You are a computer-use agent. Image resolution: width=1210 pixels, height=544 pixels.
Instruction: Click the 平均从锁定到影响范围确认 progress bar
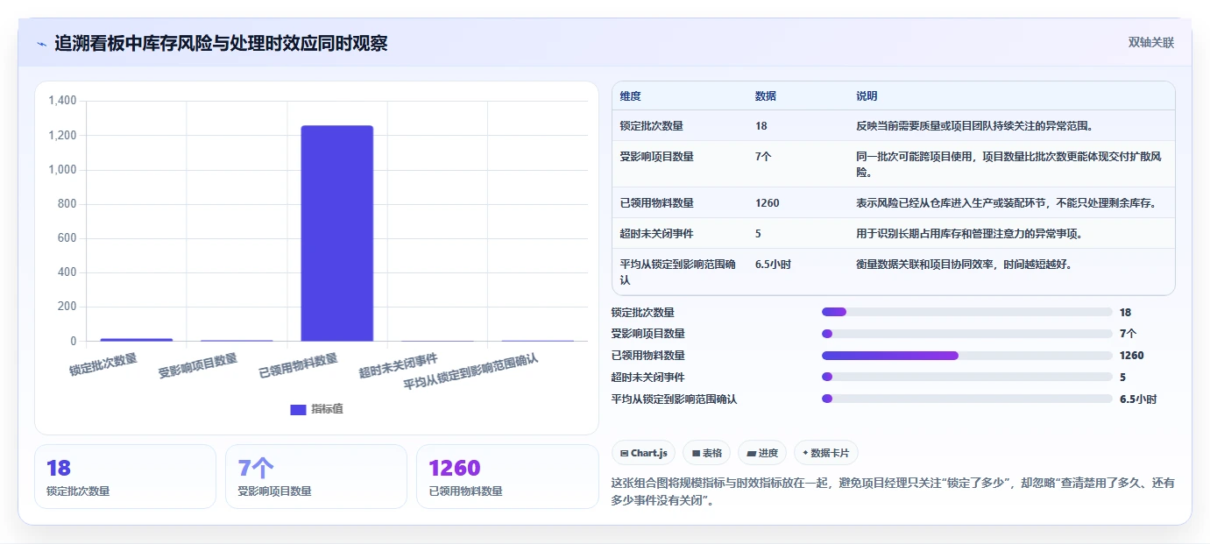(967, 399)
